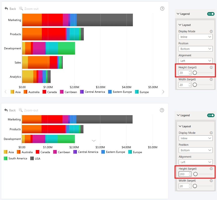Click Display Mode info icon in lower panel
This screenshot has height=200, width=217.
(x=211, y=133)
